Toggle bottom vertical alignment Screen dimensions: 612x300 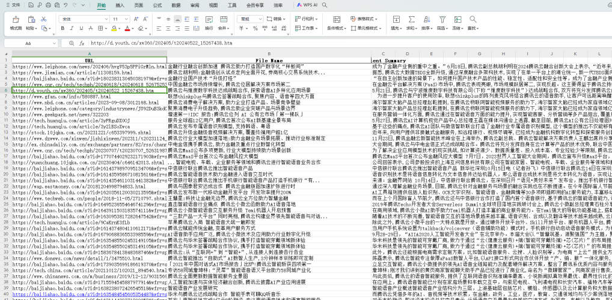click(x=177, y=19)
